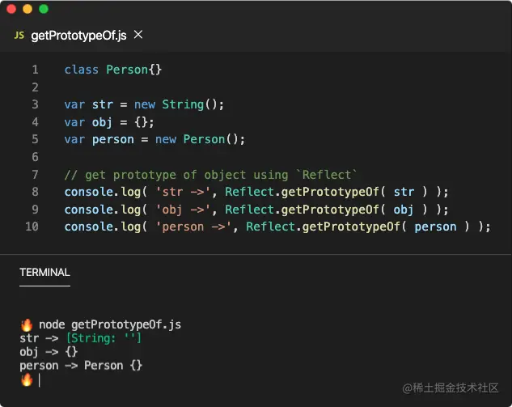Click the red close window button
The height and width of the screenshot is (407, 512).
(x=11, y=9)
